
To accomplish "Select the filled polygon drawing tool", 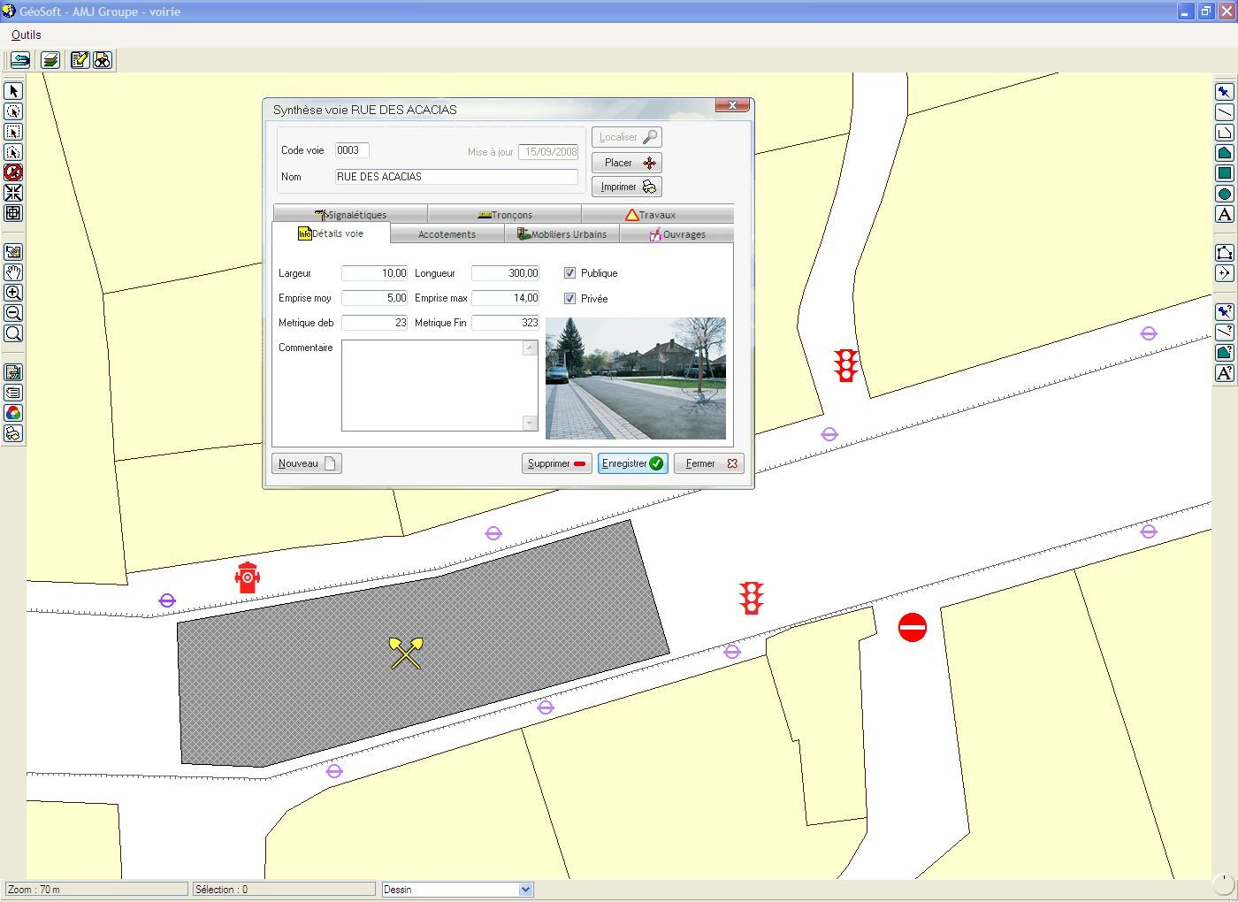I will point(1224,153).
